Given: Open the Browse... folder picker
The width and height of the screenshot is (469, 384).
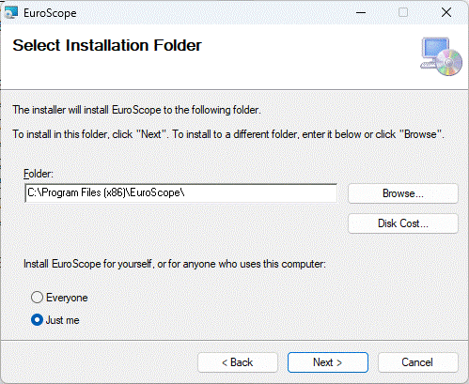Looking at the screenshot, I should point(403,193).
